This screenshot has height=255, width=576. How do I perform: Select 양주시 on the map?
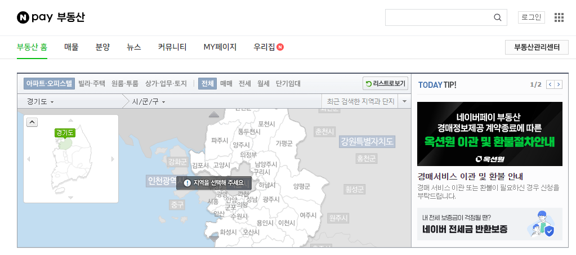(242, 145)
